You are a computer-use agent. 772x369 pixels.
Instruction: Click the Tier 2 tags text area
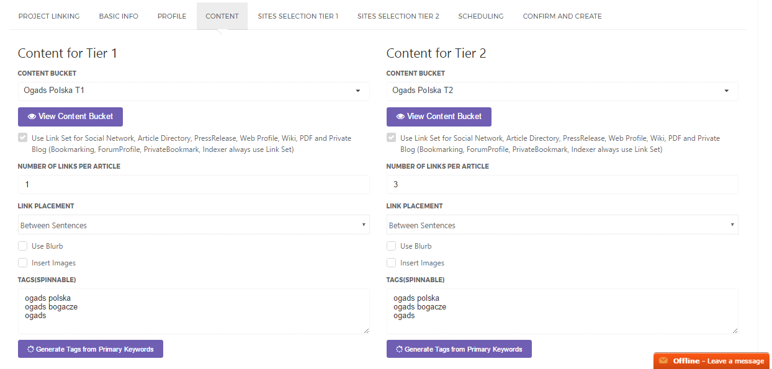[562, 311]
